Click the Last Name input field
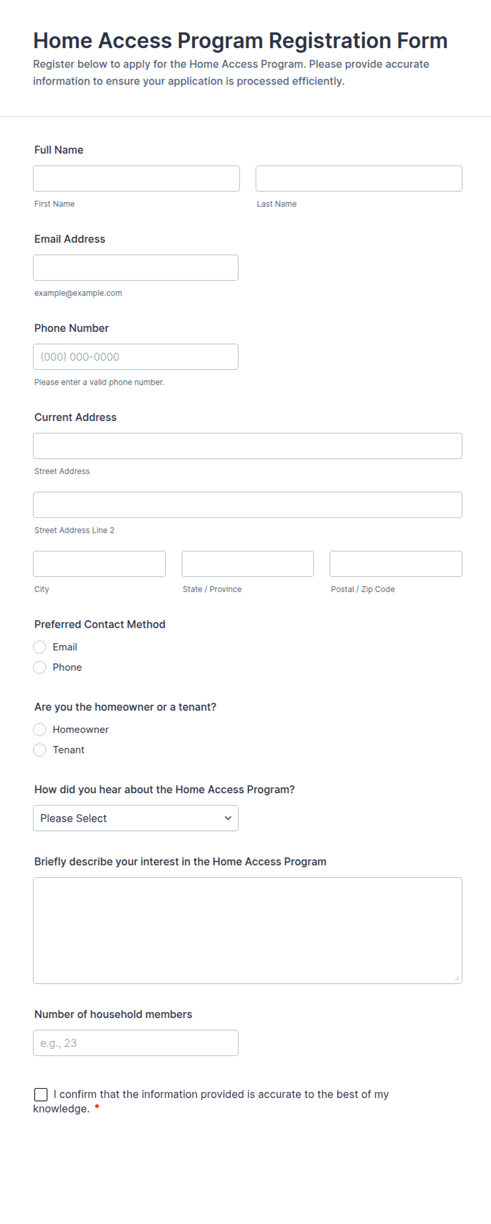Image resolution: width=491 pixels, height=1224 pixels. (x=359, y=179)
